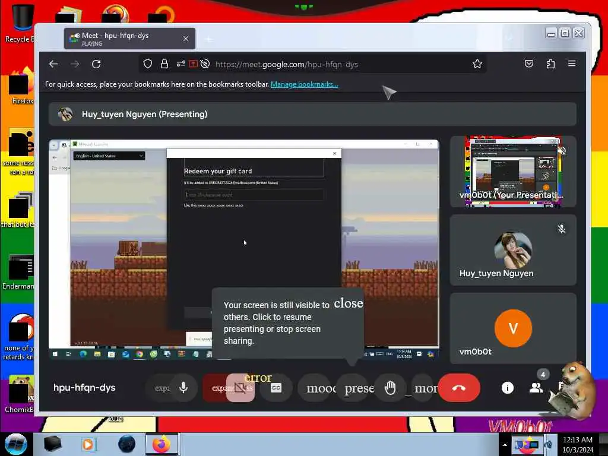The height and width of the screenshot is (456, 608).
Task: Open the Firefox hamburger application menu
Action: click(x=572, y=64)
